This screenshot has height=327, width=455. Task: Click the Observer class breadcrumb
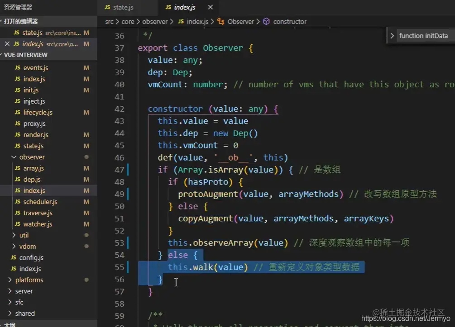tap(240, 21)
